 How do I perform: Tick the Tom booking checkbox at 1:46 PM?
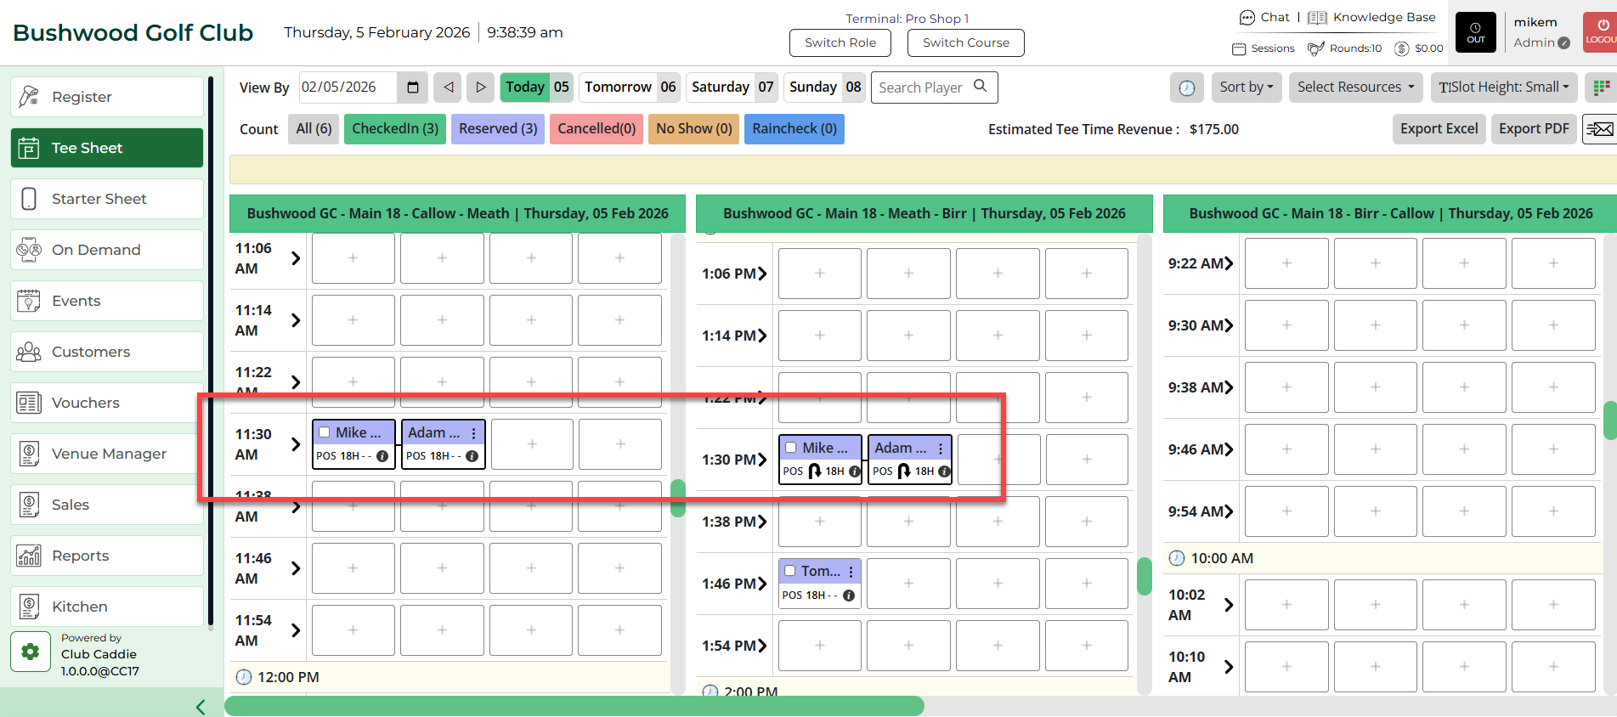[x=790, y=571]
